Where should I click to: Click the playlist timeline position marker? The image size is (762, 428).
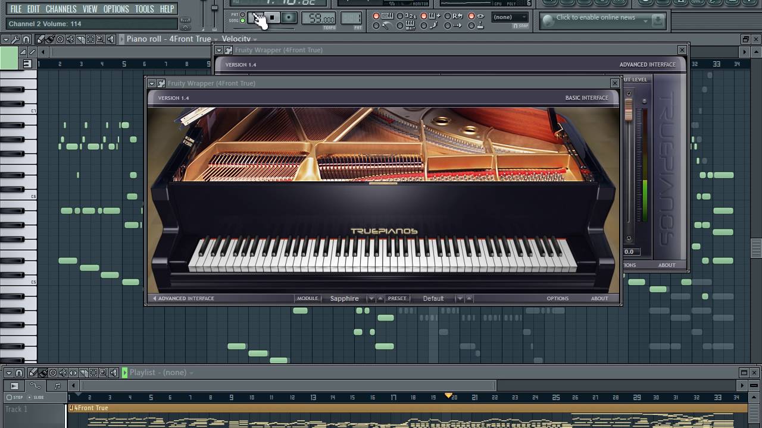coord(449,395)
